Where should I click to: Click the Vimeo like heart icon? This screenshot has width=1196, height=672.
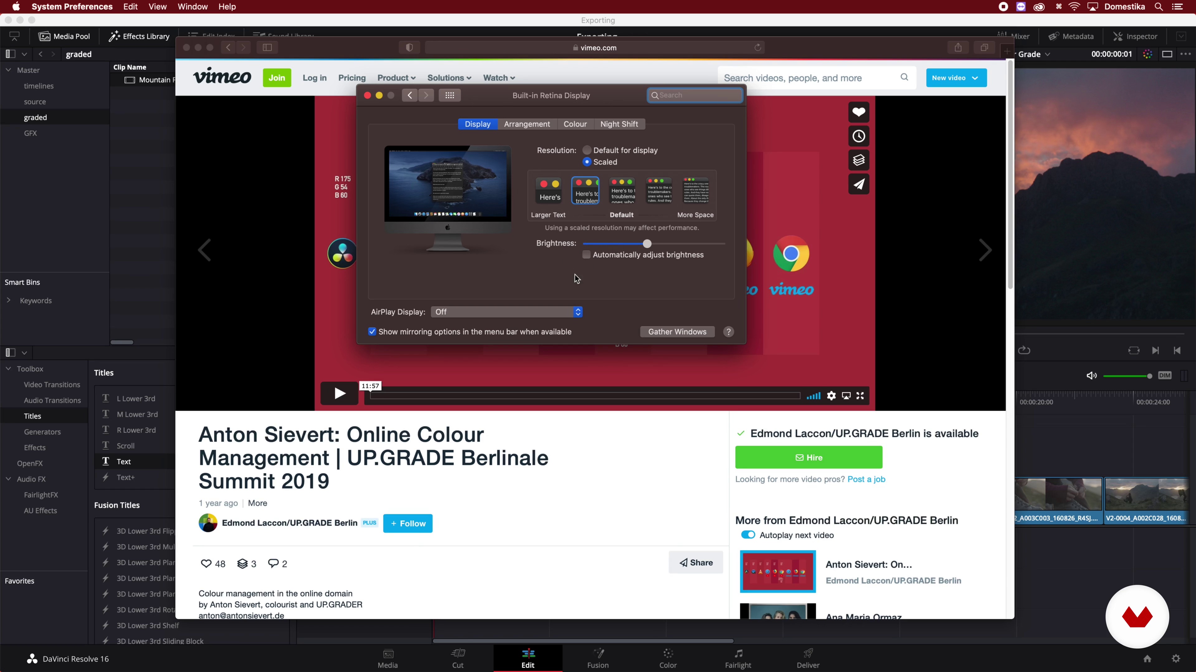tap(858, 112)
